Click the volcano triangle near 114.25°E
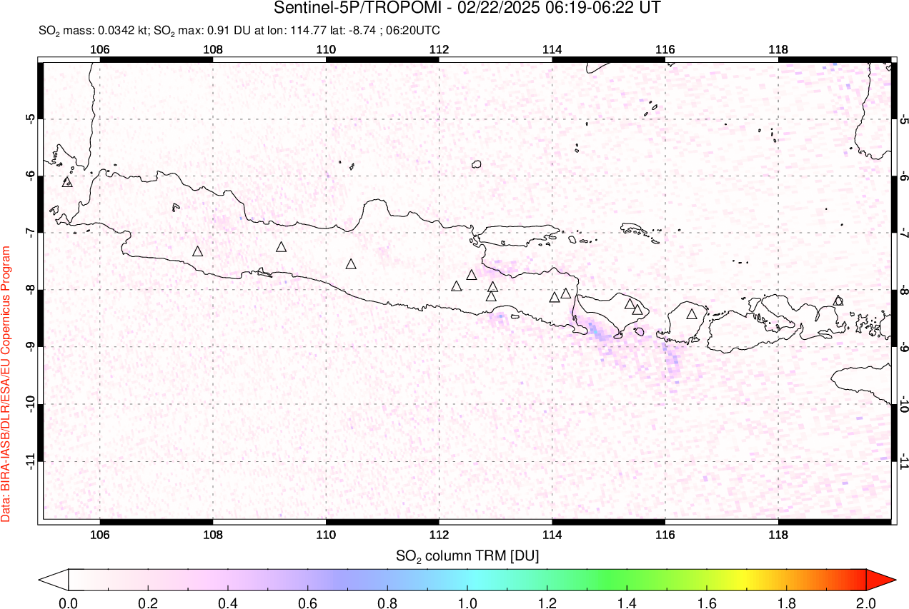The image size is (909, 609). [x=566, y=293]
